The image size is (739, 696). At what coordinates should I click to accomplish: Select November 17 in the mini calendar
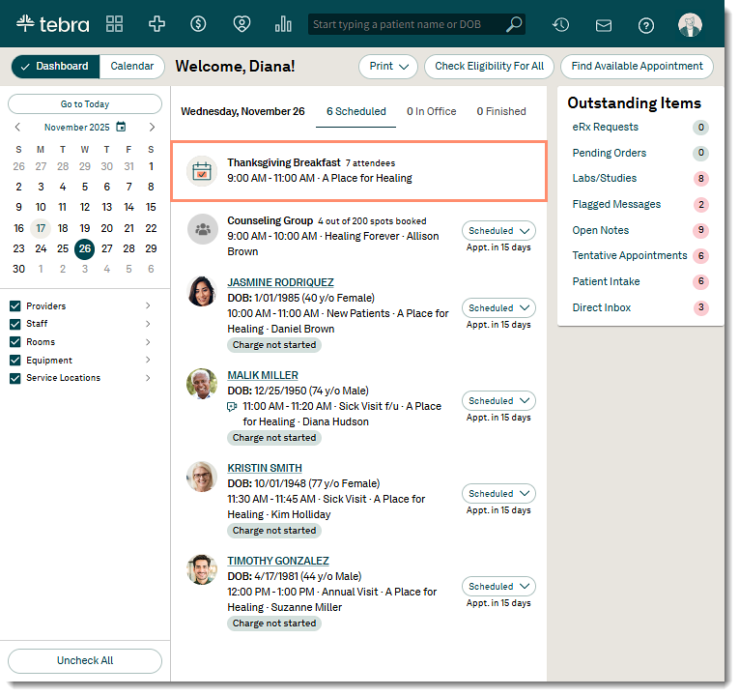click(x=41, y=228)
